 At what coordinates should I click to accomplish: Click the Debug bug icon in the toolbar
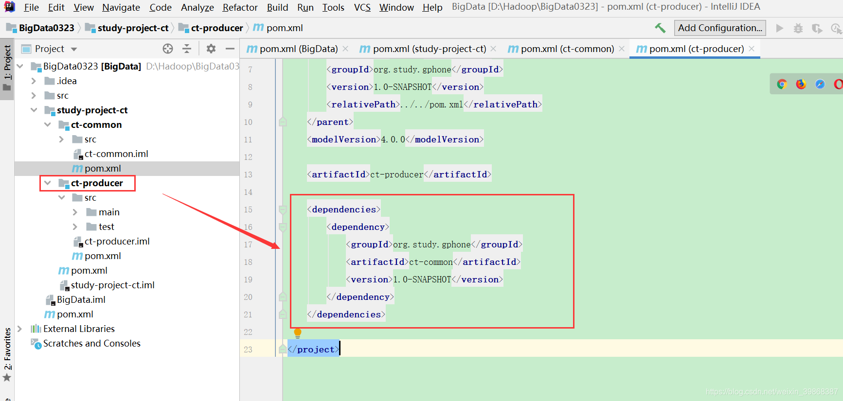798,28
